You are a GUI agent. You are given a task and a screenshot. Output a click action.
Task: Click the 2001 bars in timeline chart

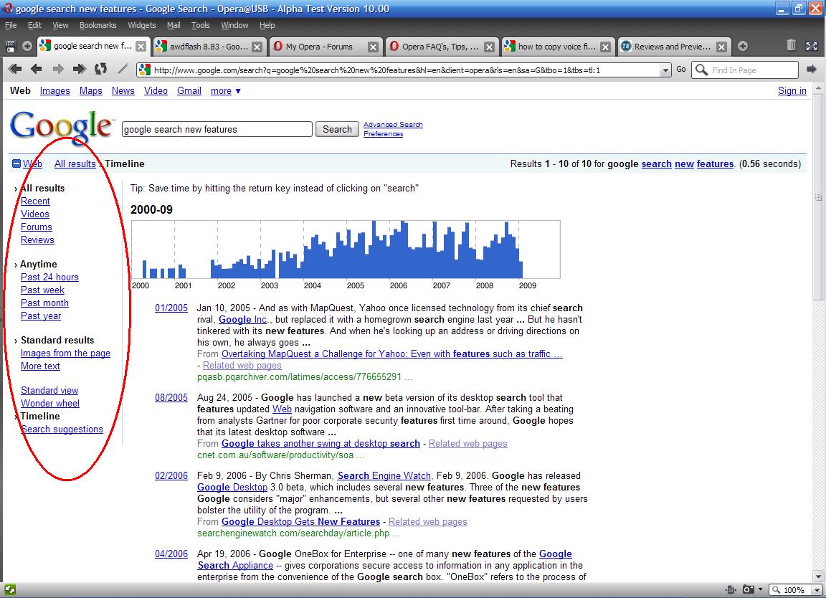tap(181, 271)
